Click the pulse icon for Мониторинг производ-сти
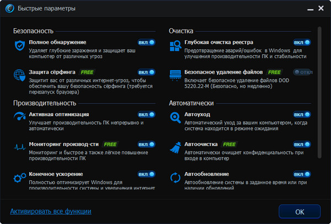 pyautogui.click(x=20, y=147)
